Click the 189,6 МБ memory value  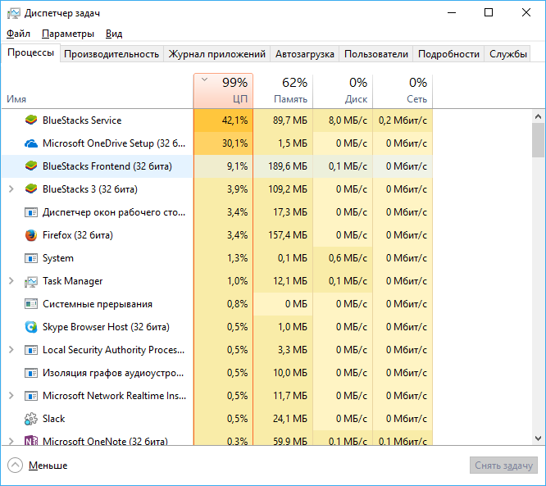click(x=288, y=166)
